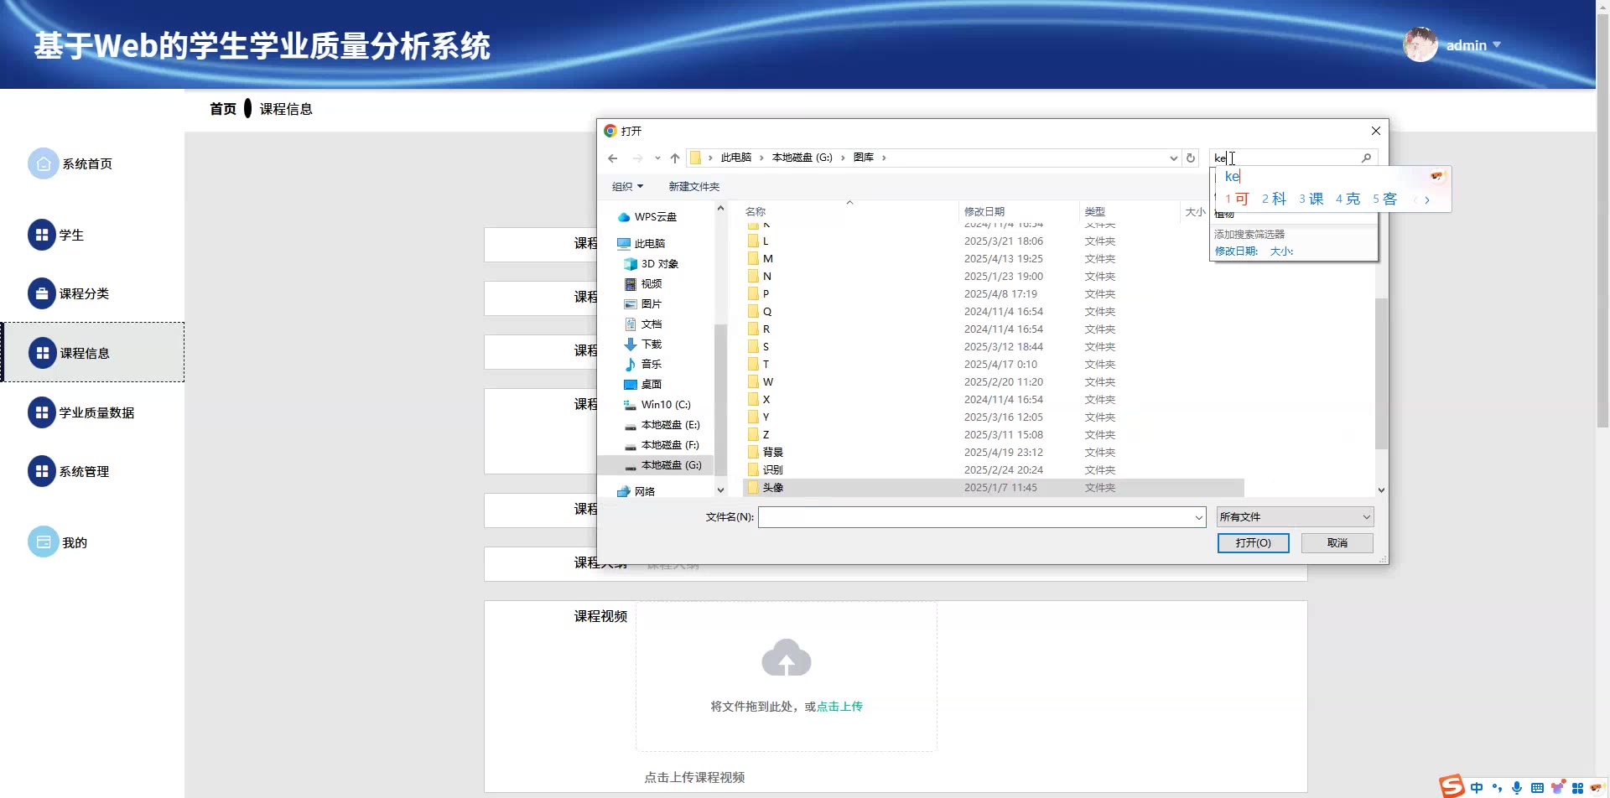Click the cloud upload icon for course video
The width and height of the screenshot is (1610, 798).
pyautogui.click(x=786, y=658)
